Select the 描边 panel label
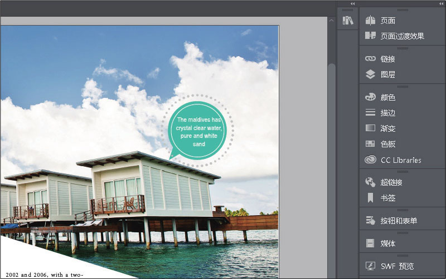The height and width of the screenshot is (279, 446). [x=387, y=113]
